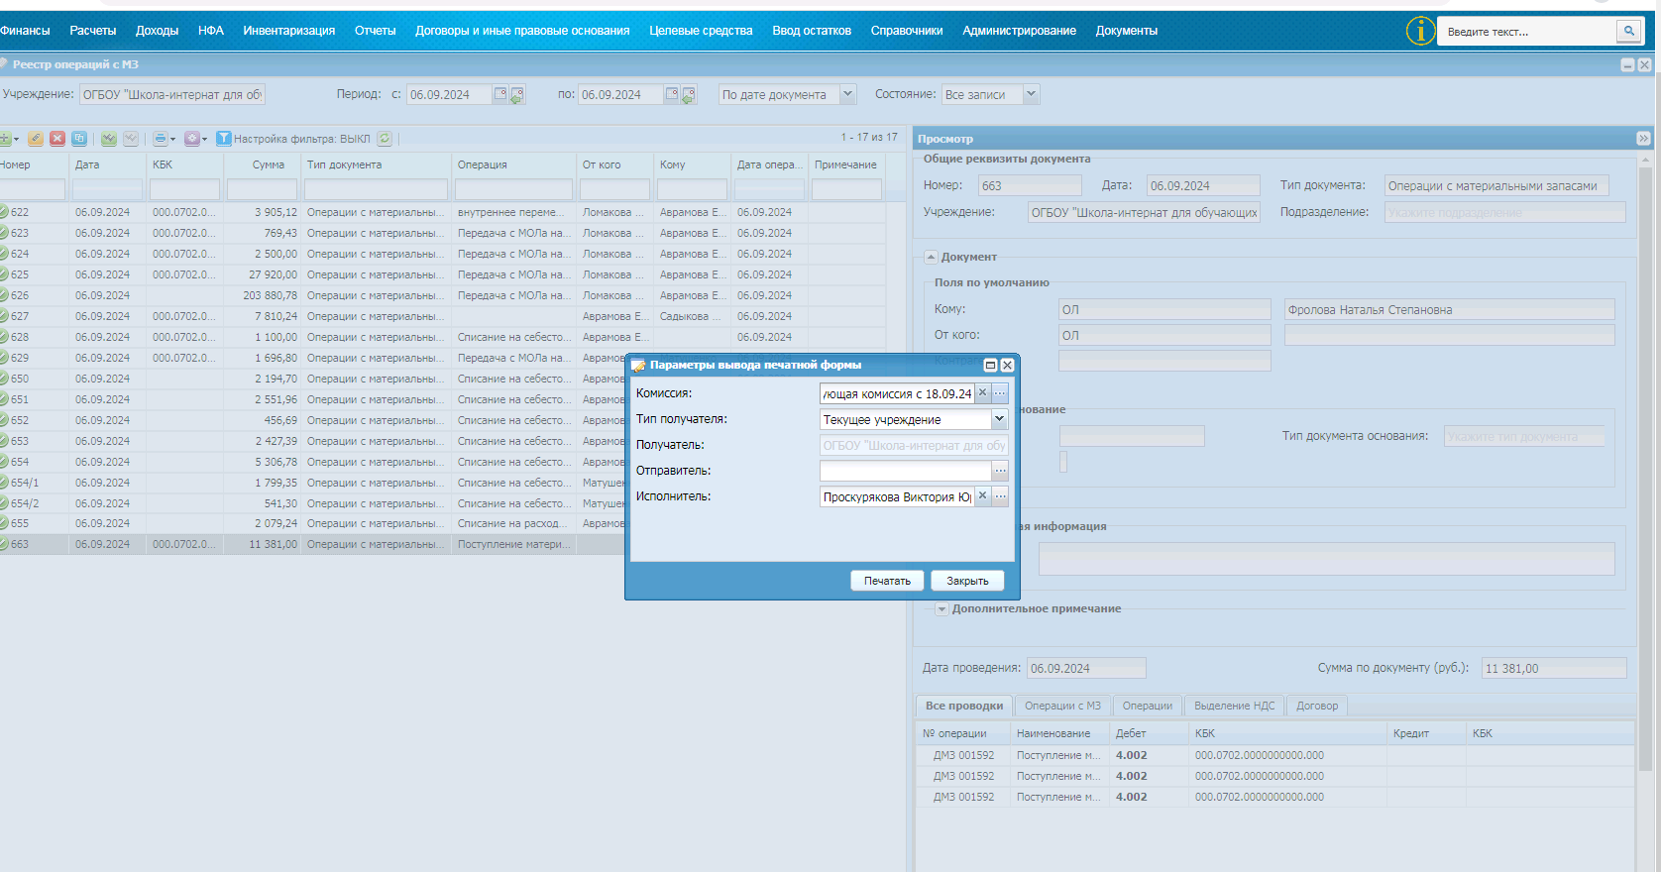Click the yellow information icon in header
The height and width of the screenshot is (872, 1661).
coord(1420,31)
